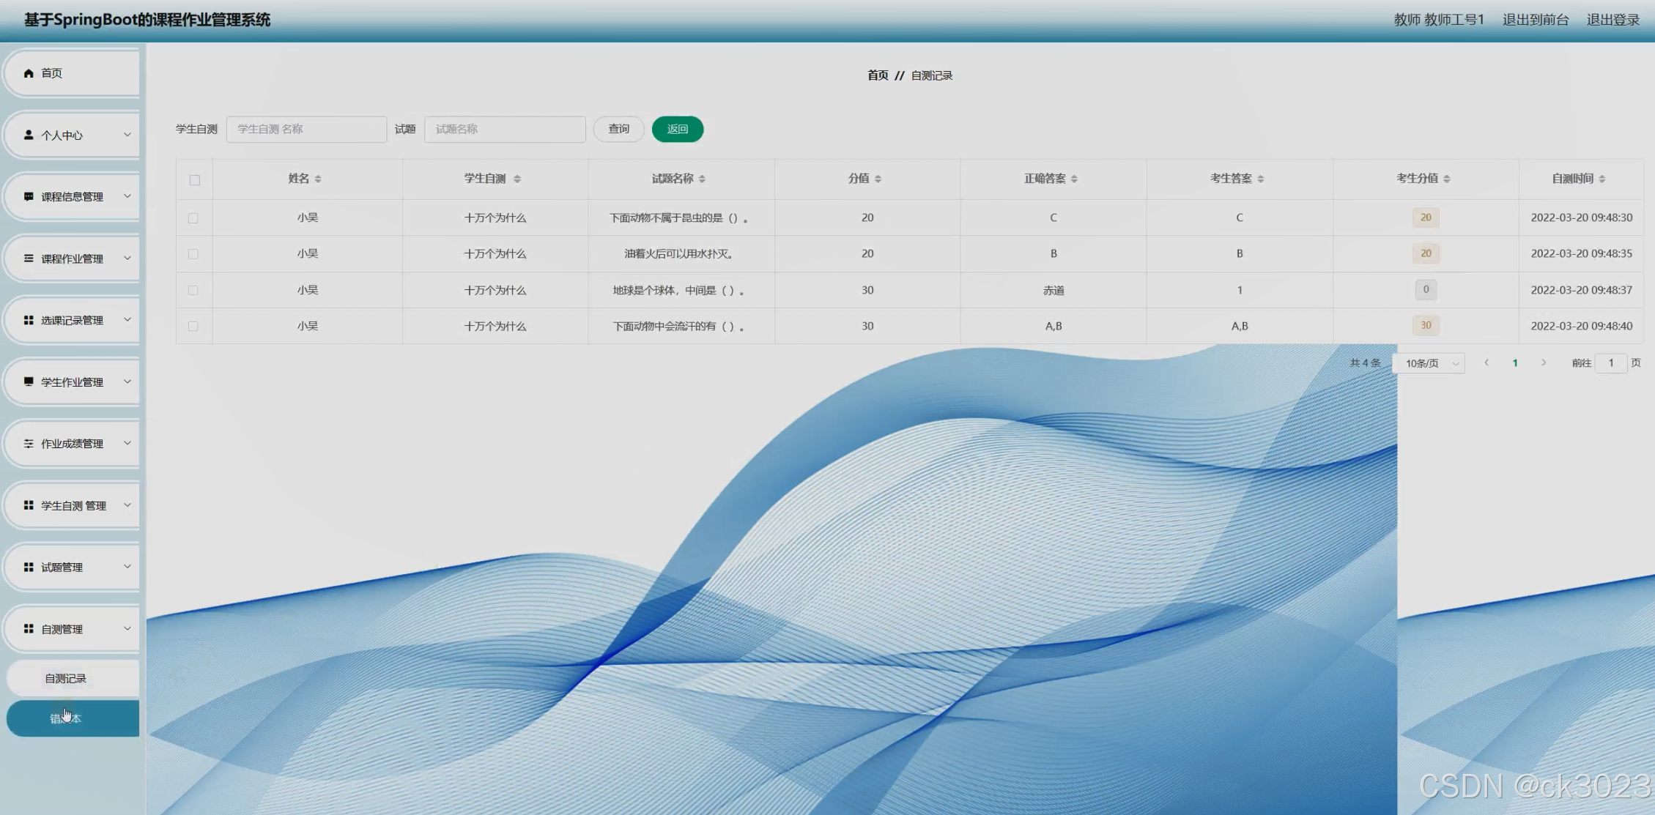Click the 课程信息管理 sidebar icon

tap(29, 196)
